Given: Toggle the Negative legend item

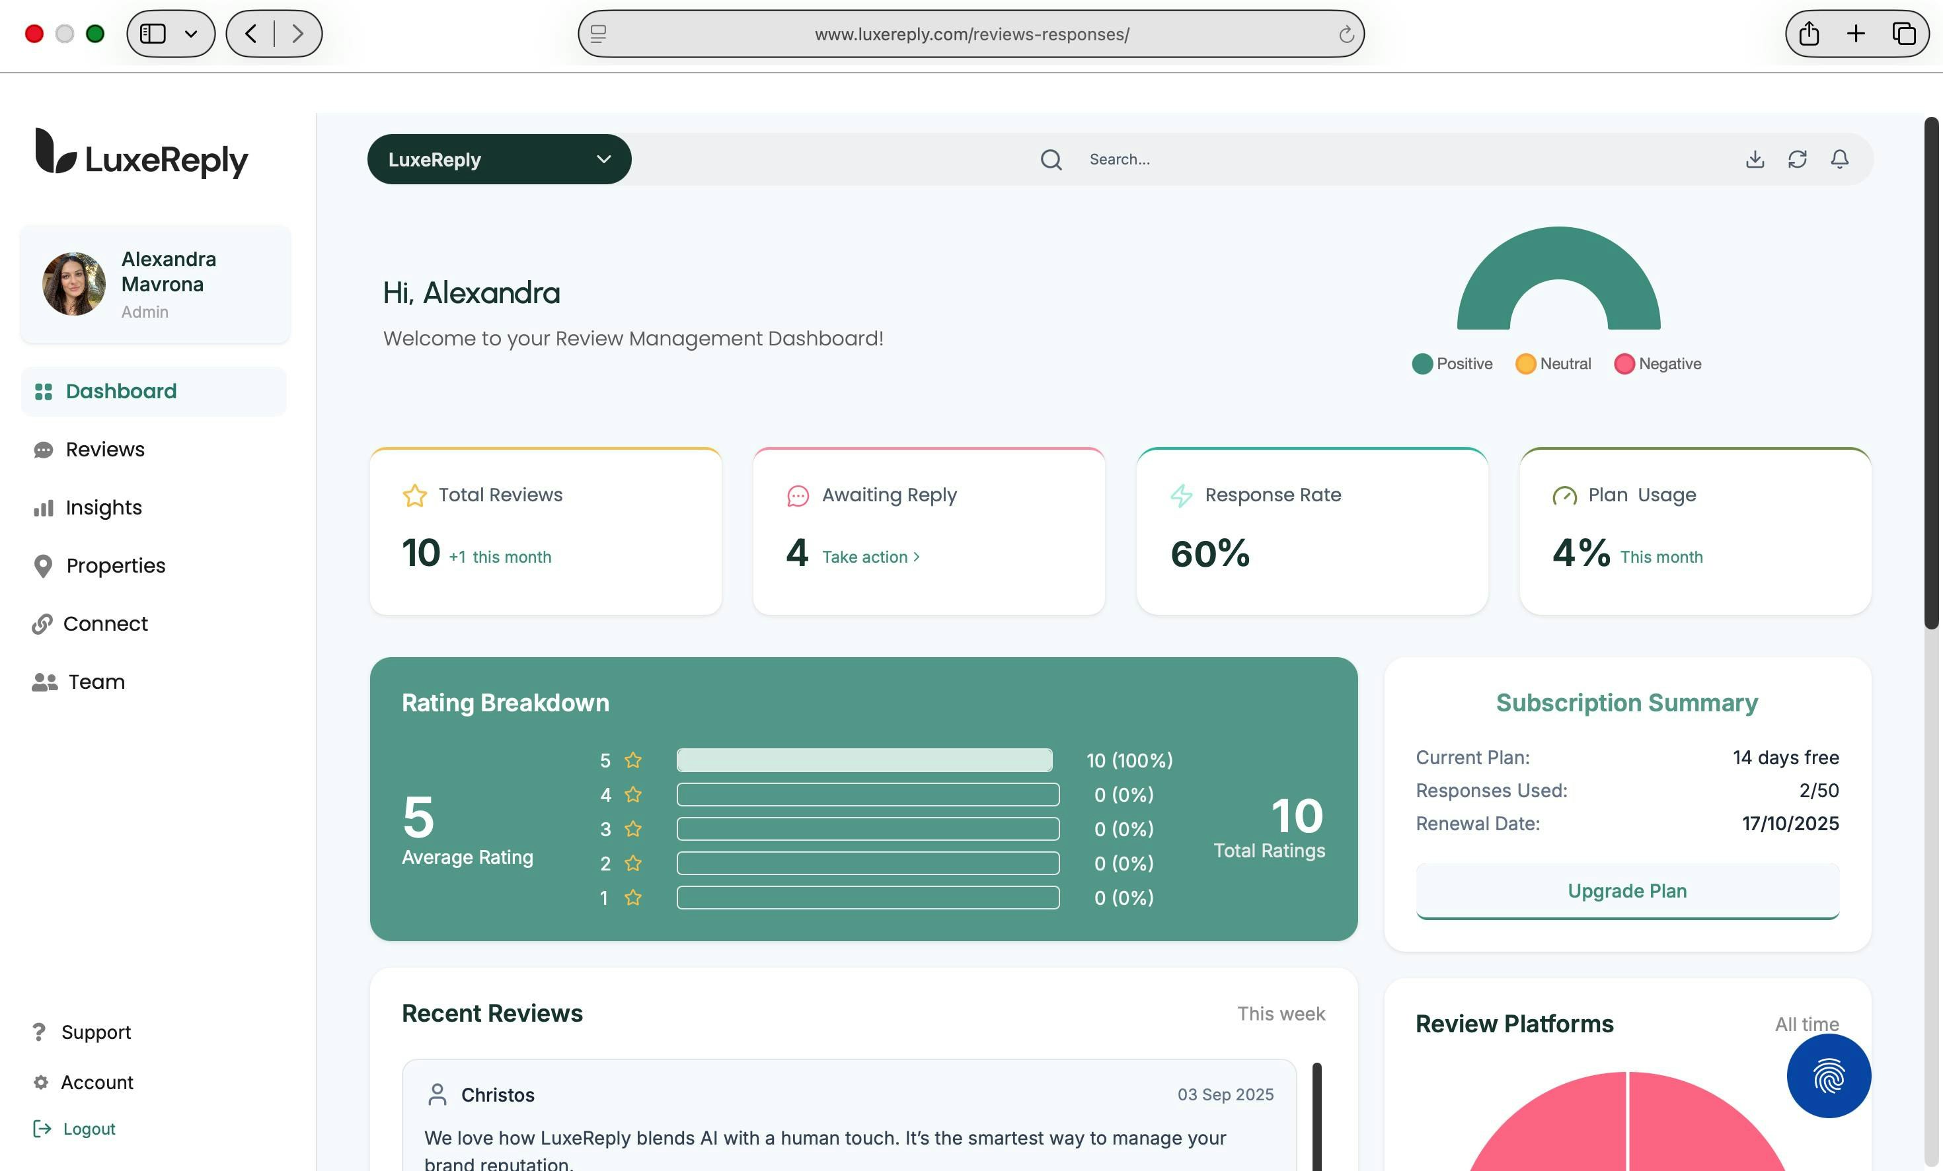Looking at the screenshot, I should (x=1657, y=364).
